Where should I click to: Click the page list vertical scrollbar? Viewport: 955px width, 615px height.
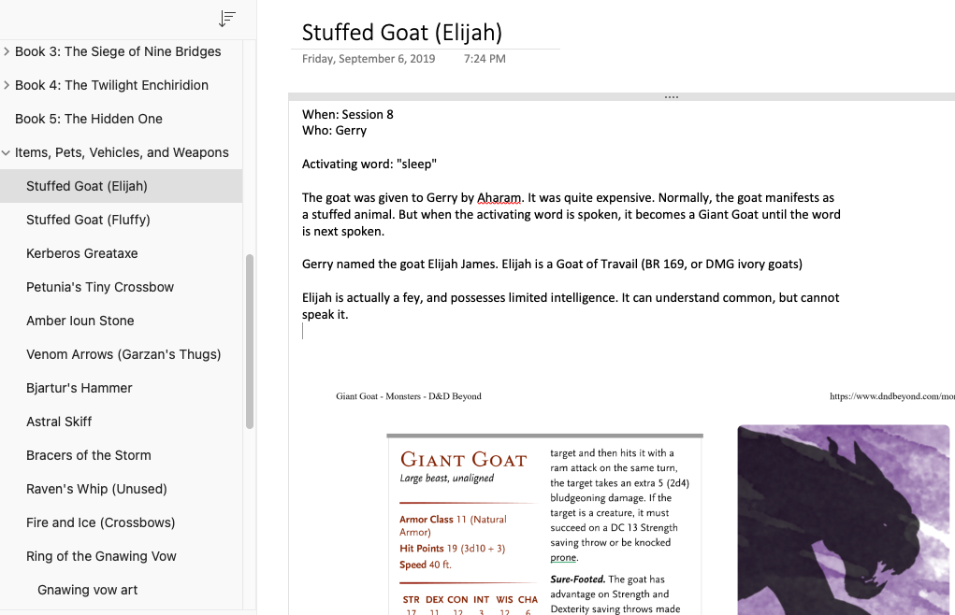tap(250, 341)
